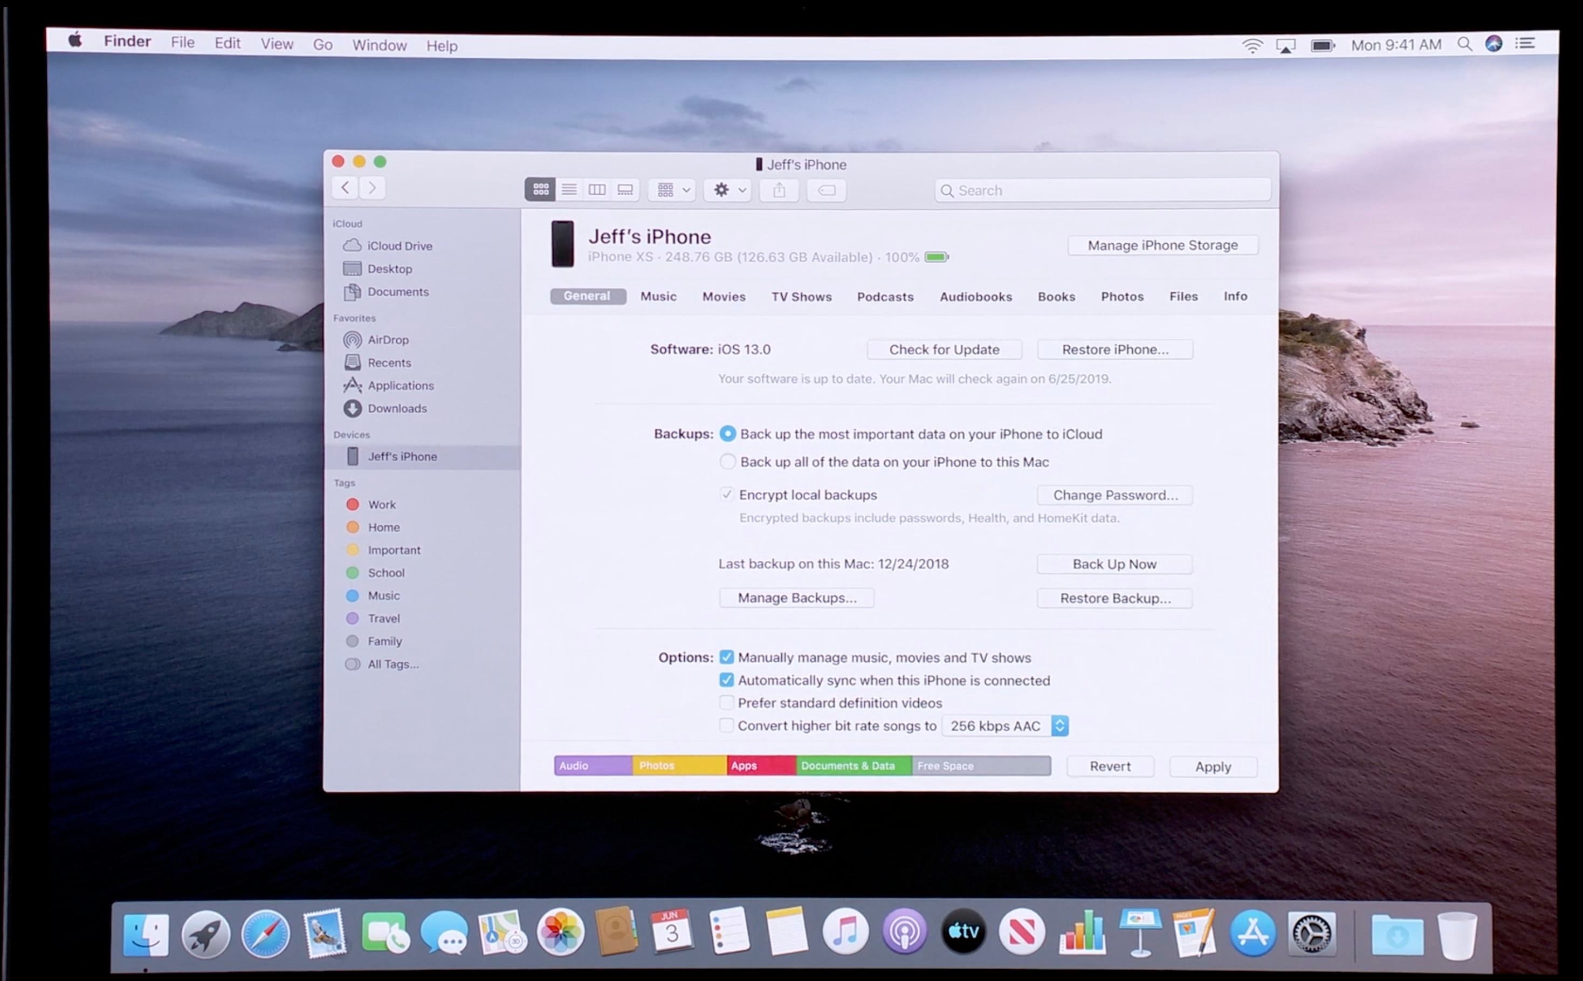Click the Back Up Now button
Viewport: 1583px width, 981px height.
point(1113,564)
